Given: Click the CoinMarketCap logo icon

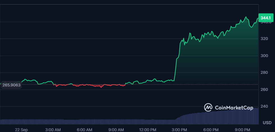Looking at the screenshot, I should tap(208, 107).
